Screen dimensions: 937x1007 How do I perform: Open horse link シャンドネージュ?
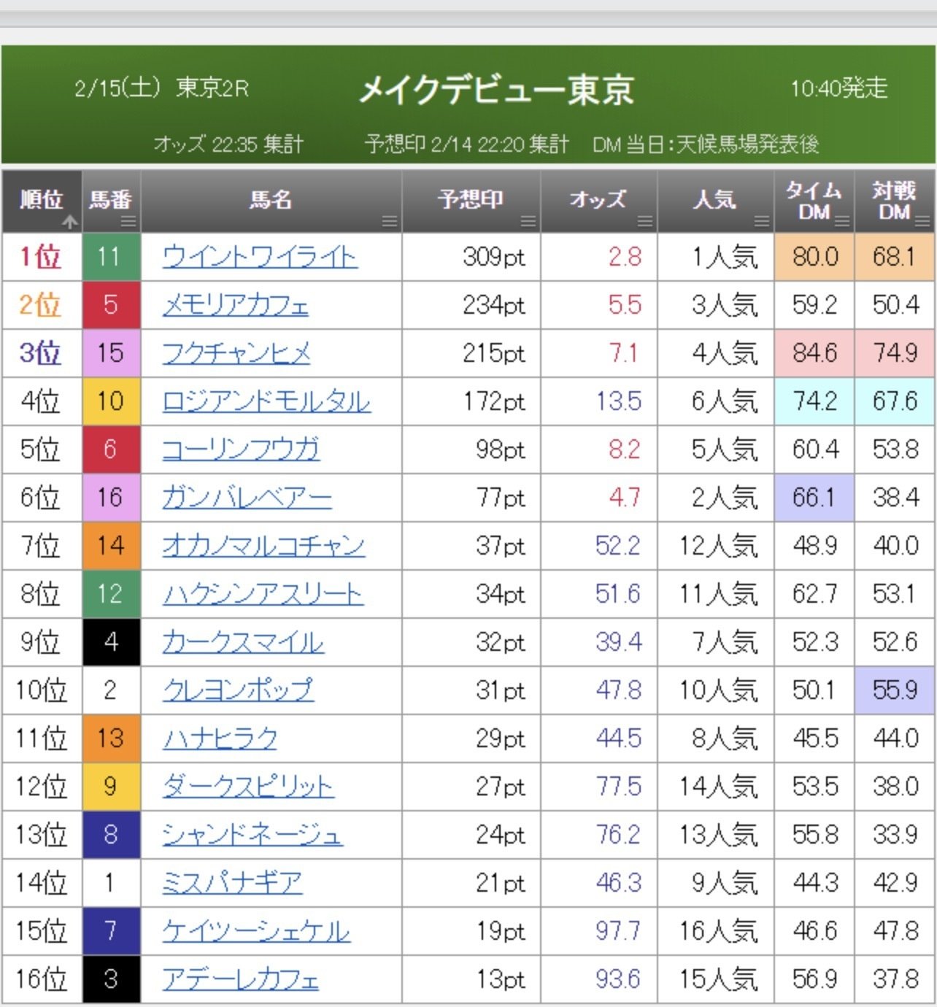[252, 835]
